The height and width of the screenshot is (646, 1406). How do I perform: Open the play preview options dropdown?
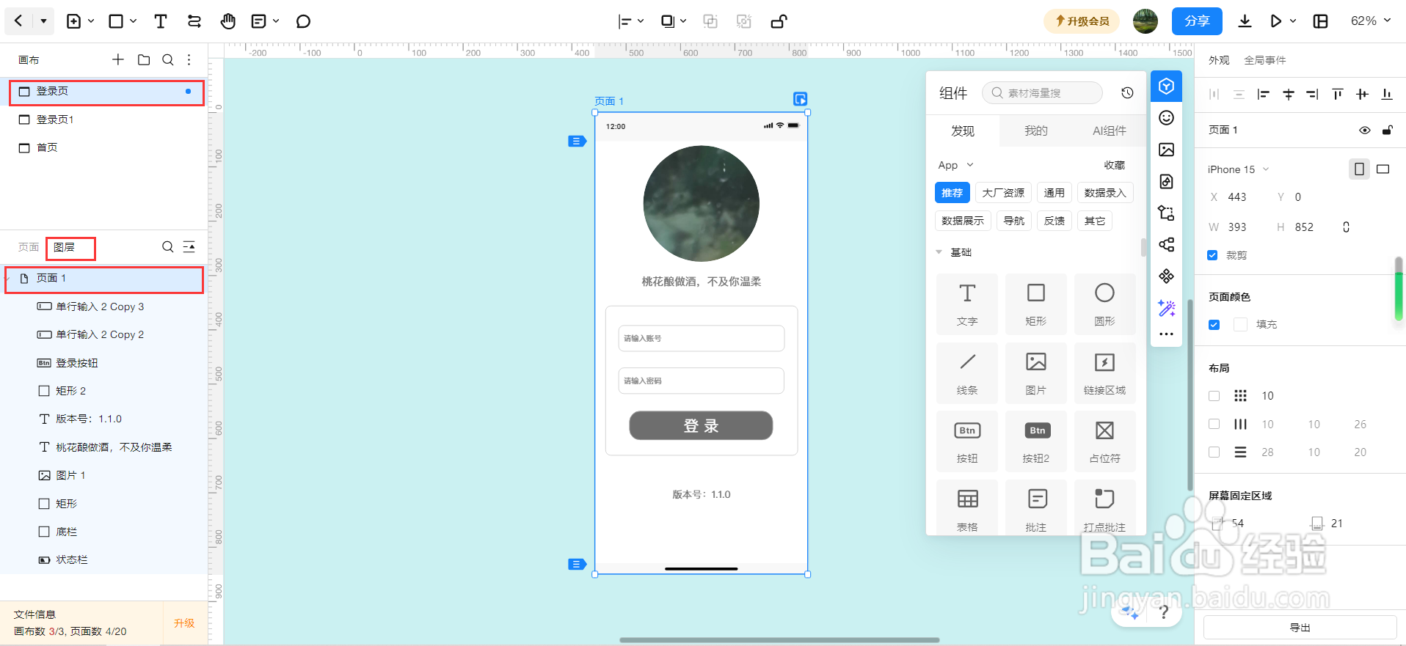(1293, 21)
